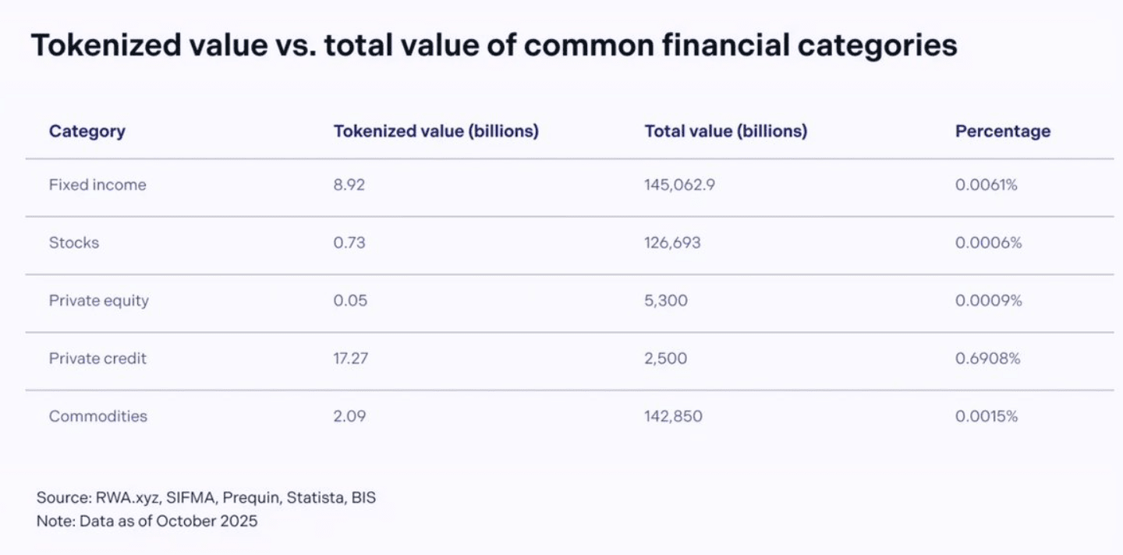This screenshot has height=555, width=1123.
Task: Click the 0.6908% percentage cell
Action: coord(987,359)
